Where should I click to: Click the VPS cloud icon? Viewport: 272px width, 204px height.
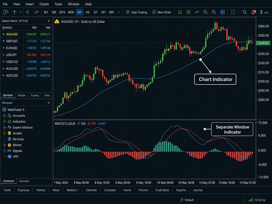click(x=9, y=156)
